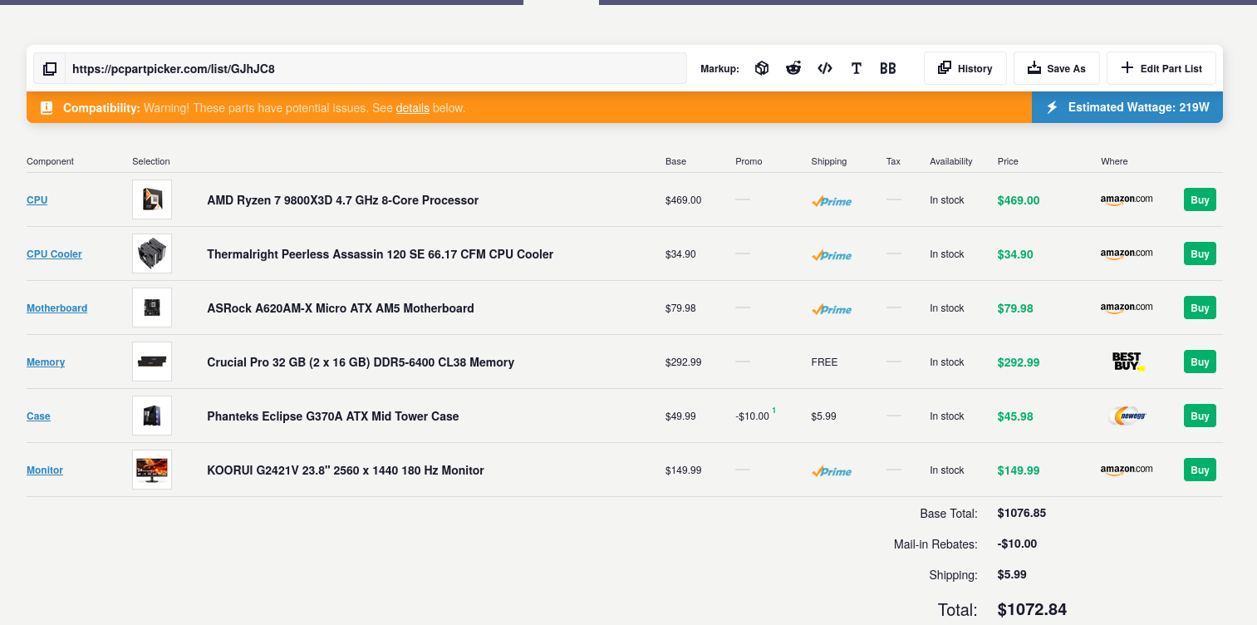The image size is (1257, 625).
Task: Click the green $149.99 price
Action: [x=1019, y=470]
